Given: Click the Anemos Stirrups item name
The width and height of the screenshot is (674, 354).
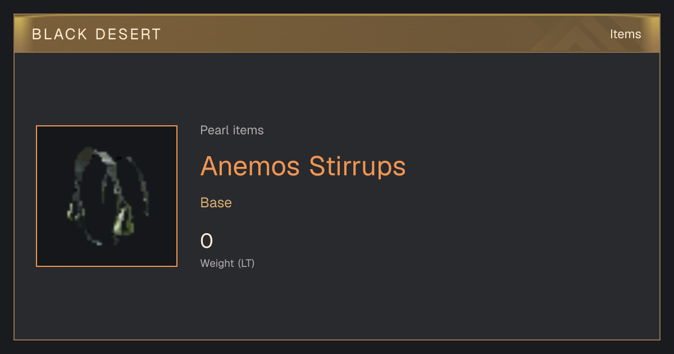Looking at the screenshot, I should coord(303,166).
